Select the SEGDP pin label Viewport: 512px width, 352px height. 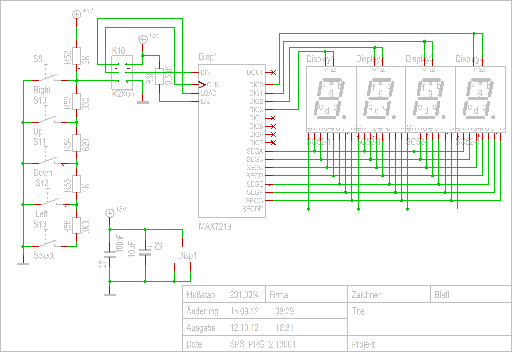[253, 209]
